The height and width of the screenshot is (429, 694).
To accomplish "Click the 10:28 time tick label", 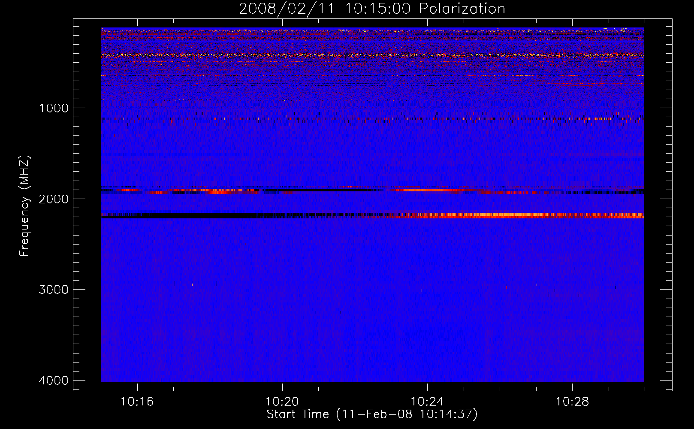I will [x=572, y=402].
